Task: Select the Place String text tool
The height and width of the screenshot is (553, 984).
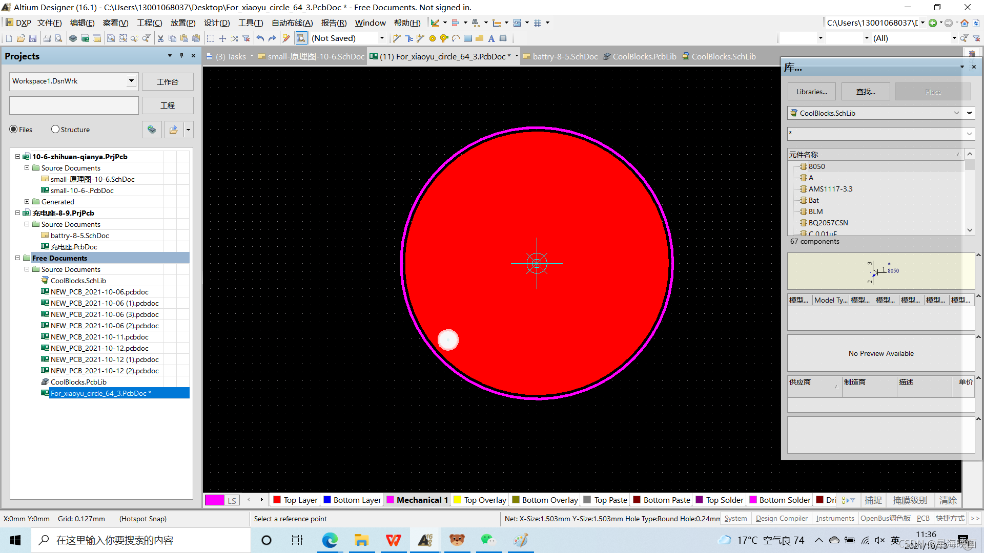Action: pos(491,38)
